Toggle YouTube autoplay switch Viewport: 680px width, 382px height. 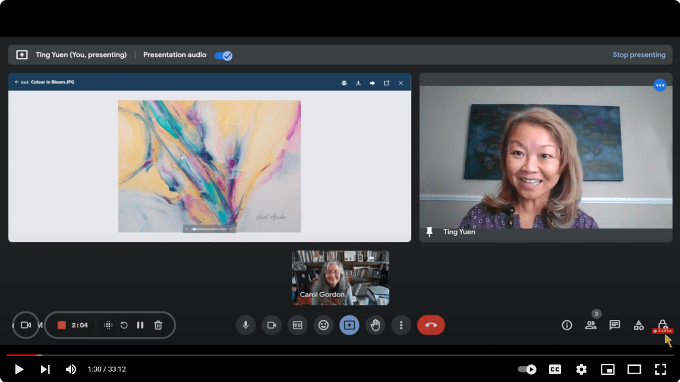[x=527, y=369]
